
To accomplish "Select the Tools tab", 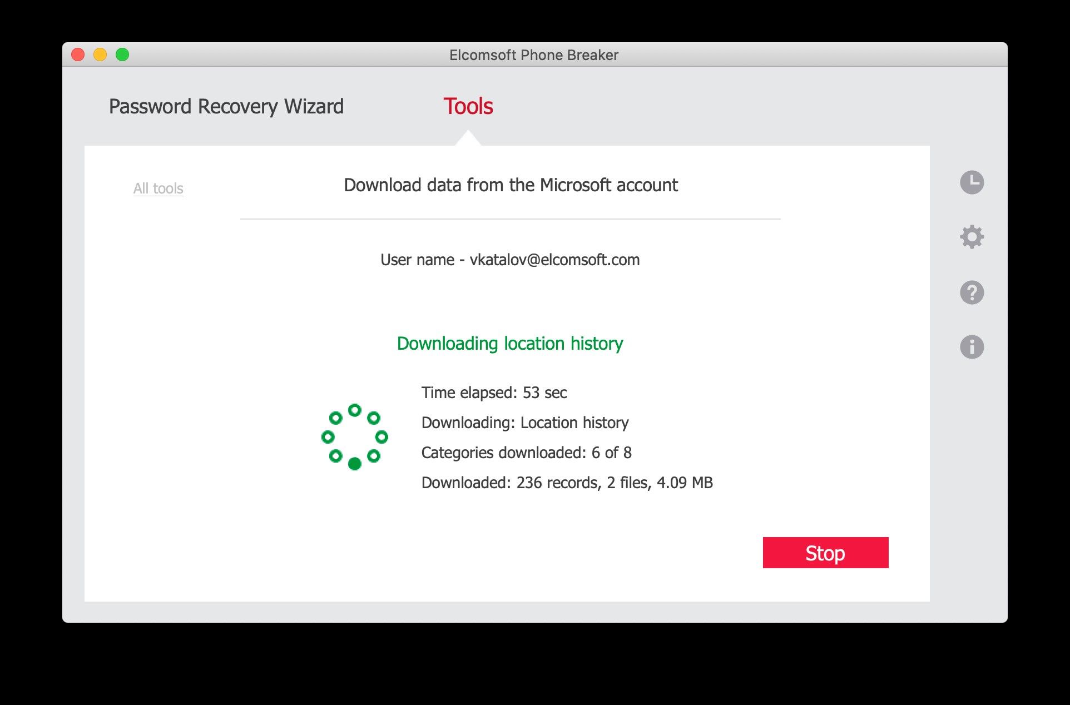I will (468, 106).
